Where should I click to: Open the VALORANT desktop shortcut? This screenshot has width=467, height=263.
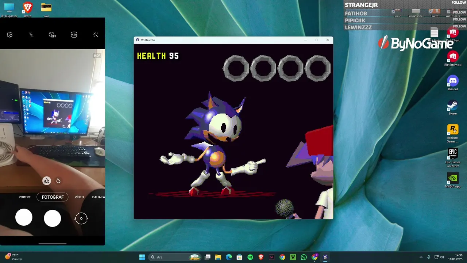coord(453,14)
